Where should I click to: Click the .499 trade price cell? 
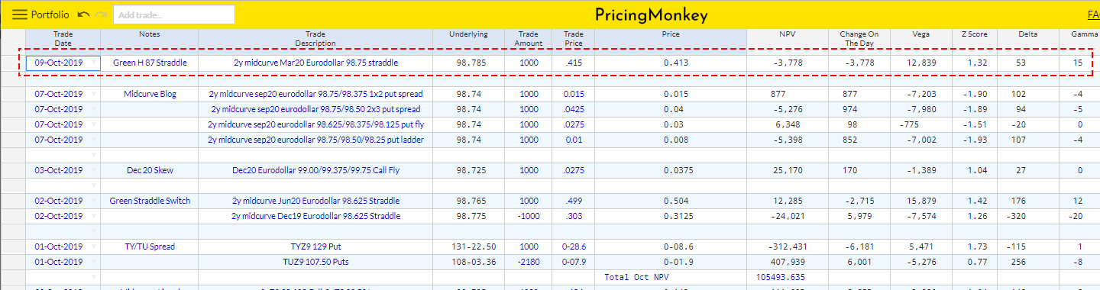573,201
